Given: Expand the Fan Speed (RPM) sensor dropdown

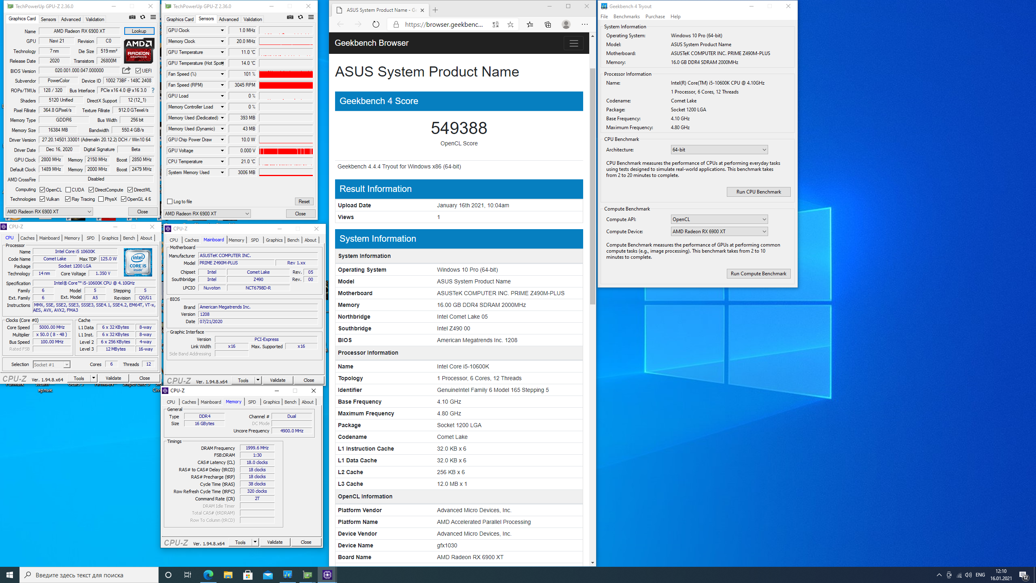Looking at the screenshot, I should point(222,85).
